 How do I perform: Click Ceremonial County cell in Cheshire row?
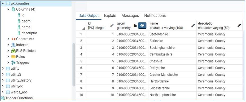[x=219, y=61]
